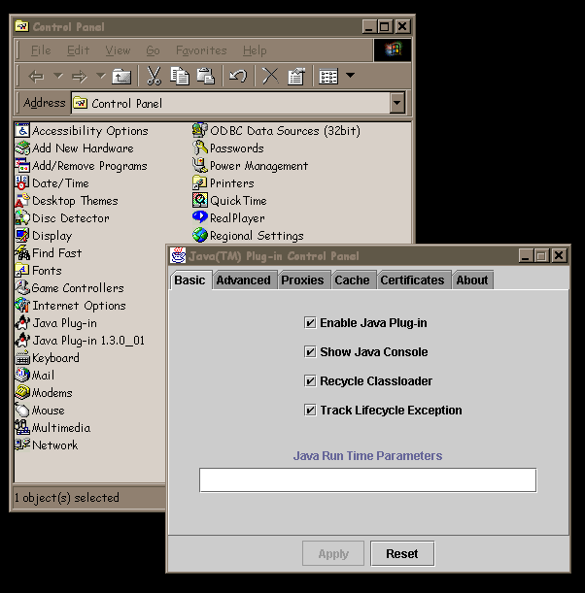Viewport: 585px width, 593px height.
Task: Open the Accessibility Options icon
Action: pos(22,130)
